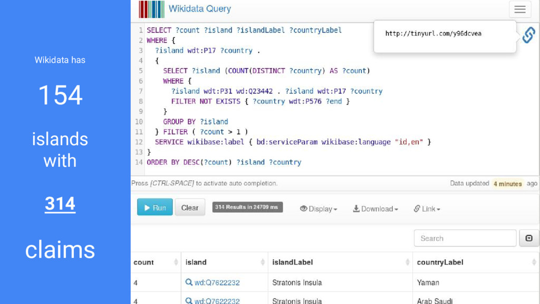Screen dimensions: 540x304
Task: Click 'Stratonis Insula' in the Yaman row
Action: (297, 283)
